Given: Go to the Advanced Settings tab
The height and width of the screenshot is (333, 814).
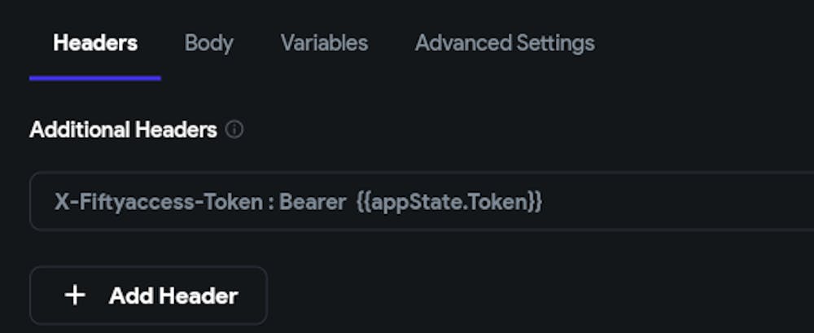Looking at the screenshot, I should point(505,43).
